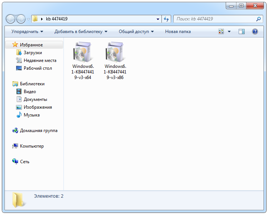Screen dimensions: 268x214
Task: Select Сеть in navigation pane
Action: [24, 162]
